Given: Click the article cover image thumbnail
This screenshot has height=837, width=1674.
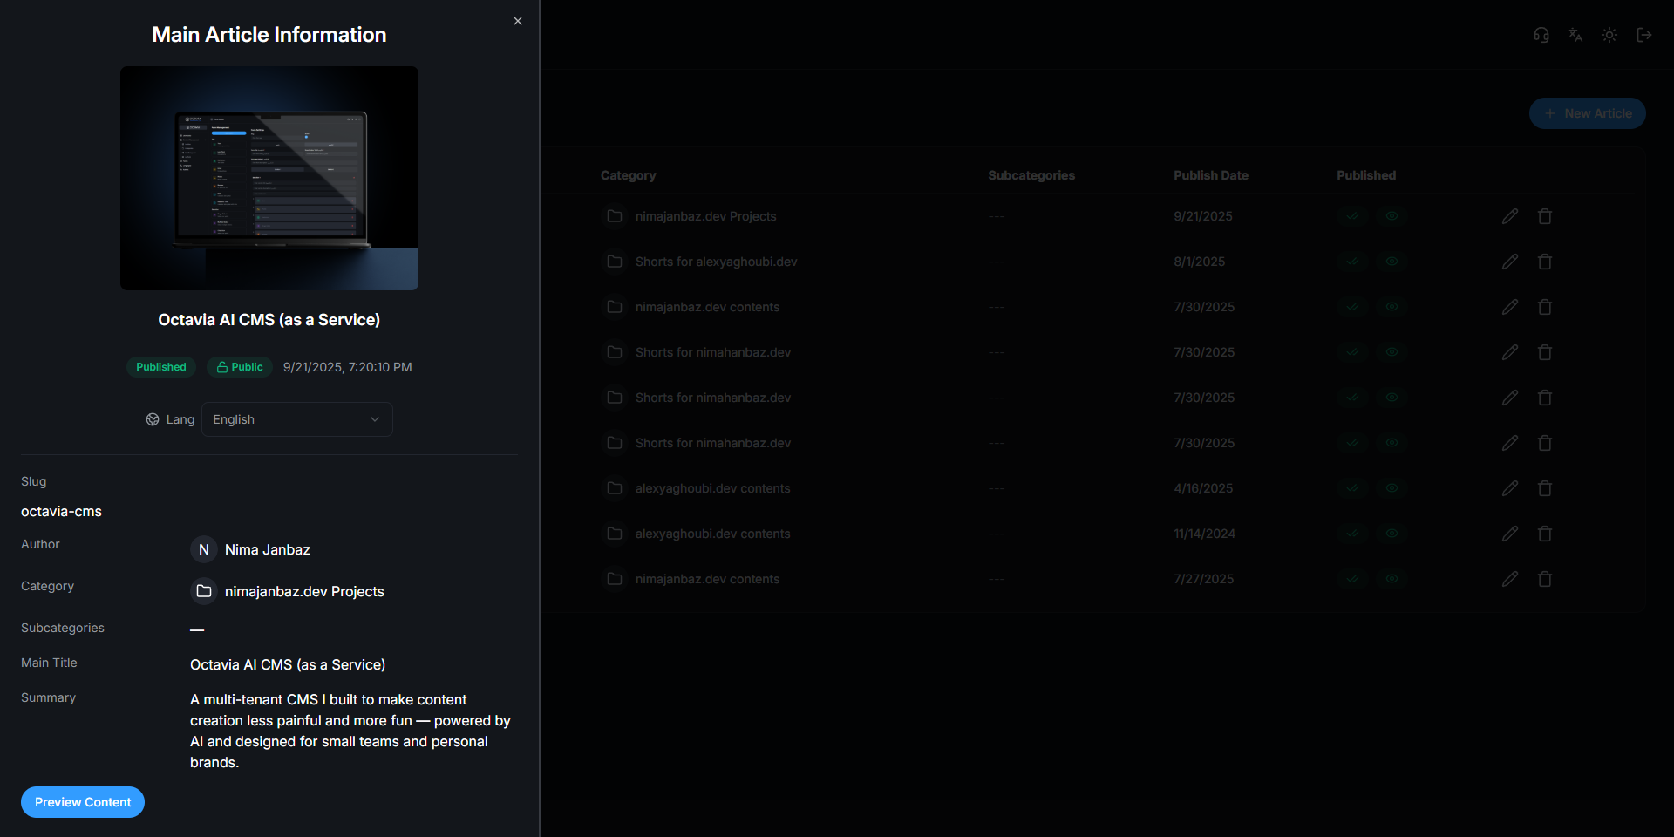Looking at the screenshot, I should 269,179.
